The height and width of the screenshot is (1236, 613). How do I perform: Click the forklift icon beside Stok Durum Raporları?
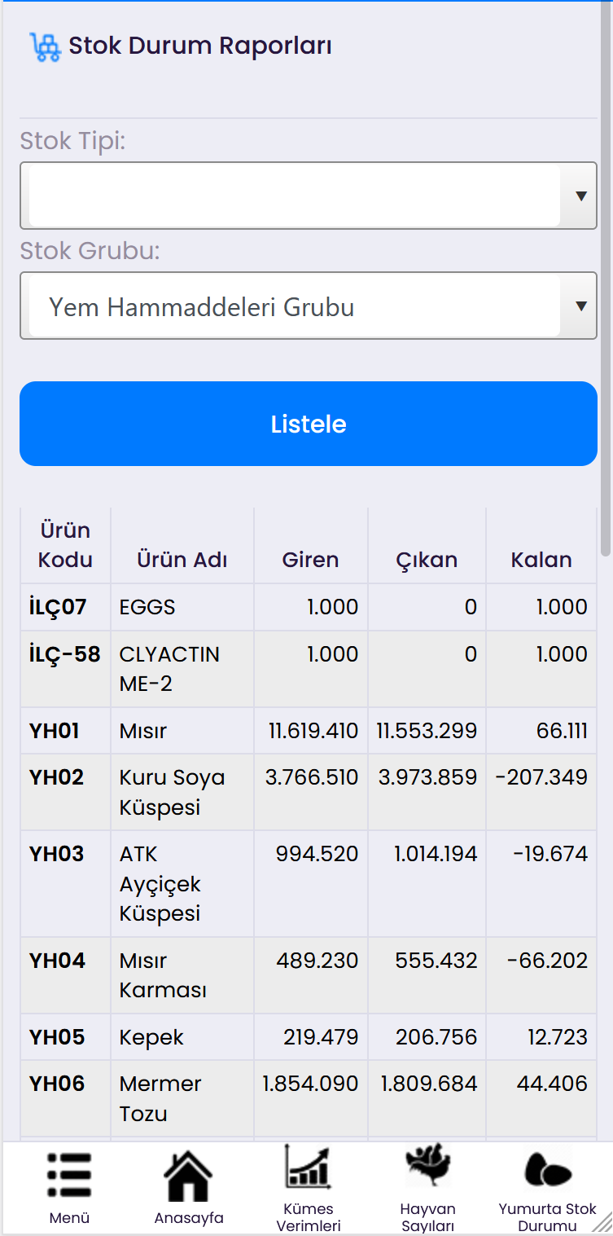[45, 46]
